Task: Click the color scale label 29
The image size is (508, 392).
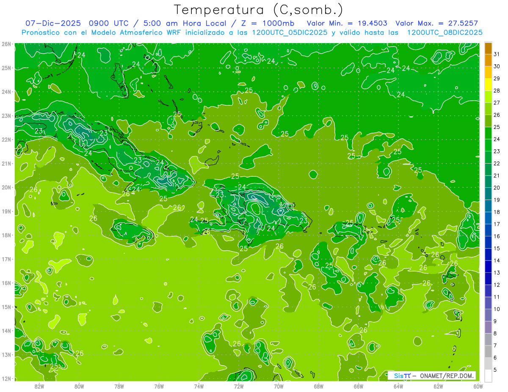Action: click(x=497, y=78)
